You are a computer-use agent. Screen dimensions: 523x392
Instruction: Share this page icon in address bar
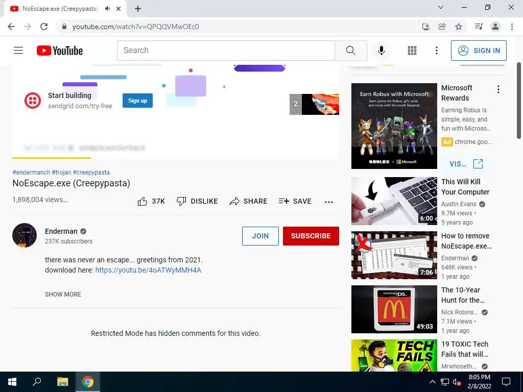pos(442,27)
